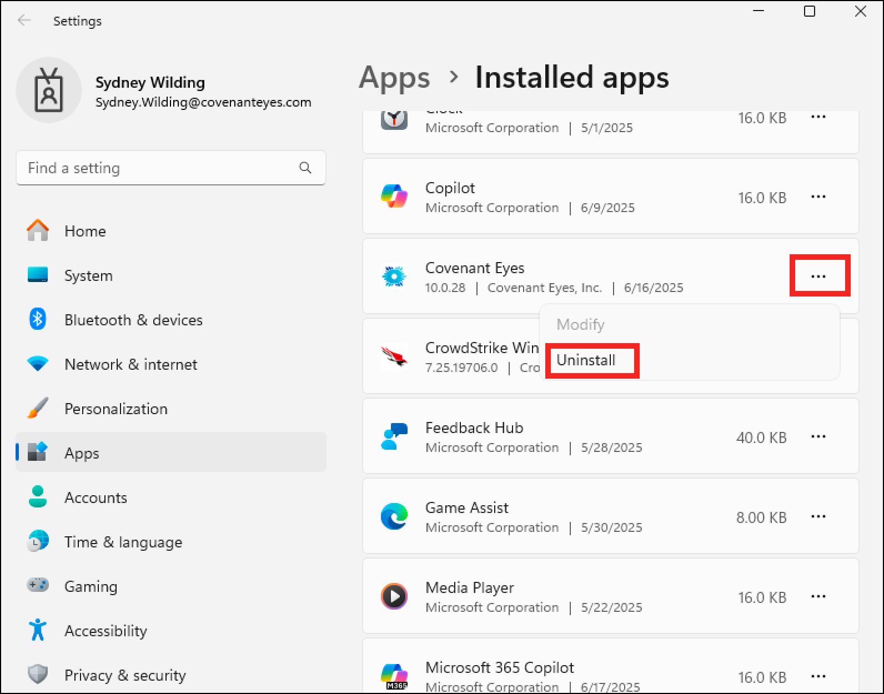This screenshot has height=694, width=884.
Task: Open Accessibility settings
Action: tap(171, 631)
